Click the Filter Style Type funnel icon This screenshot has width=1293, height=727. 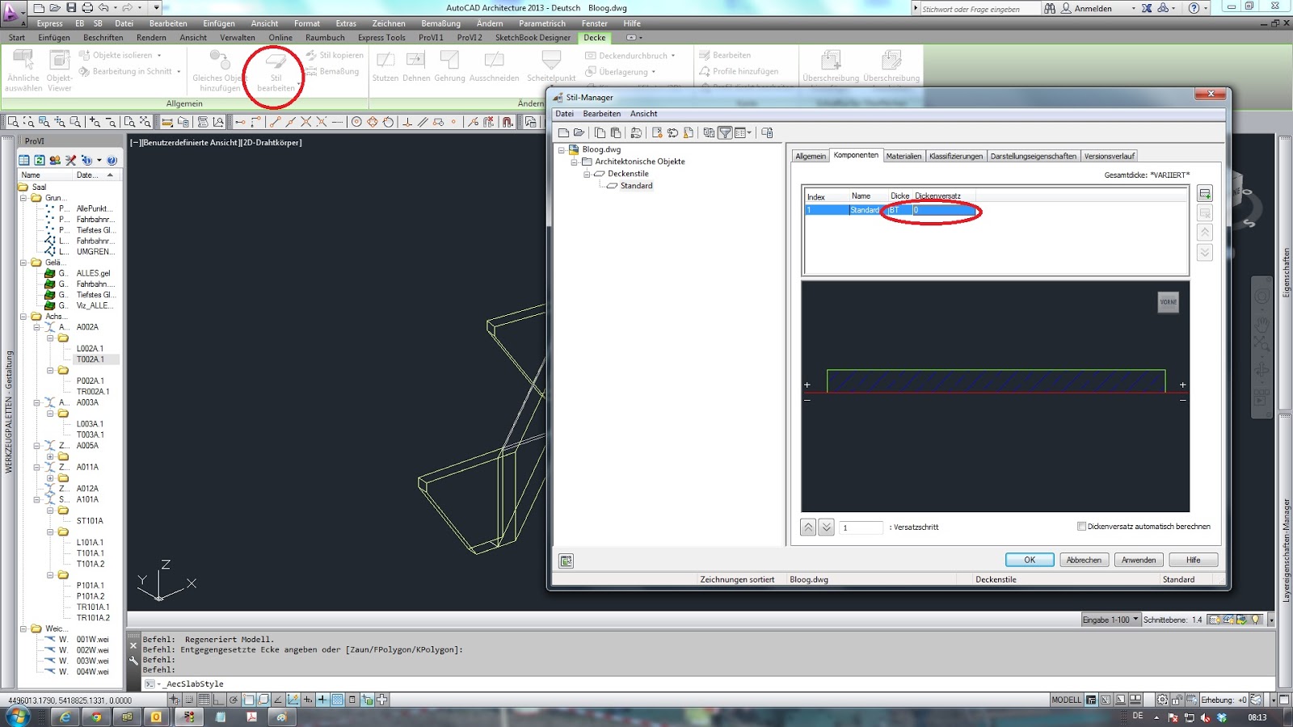coord(725,132)
